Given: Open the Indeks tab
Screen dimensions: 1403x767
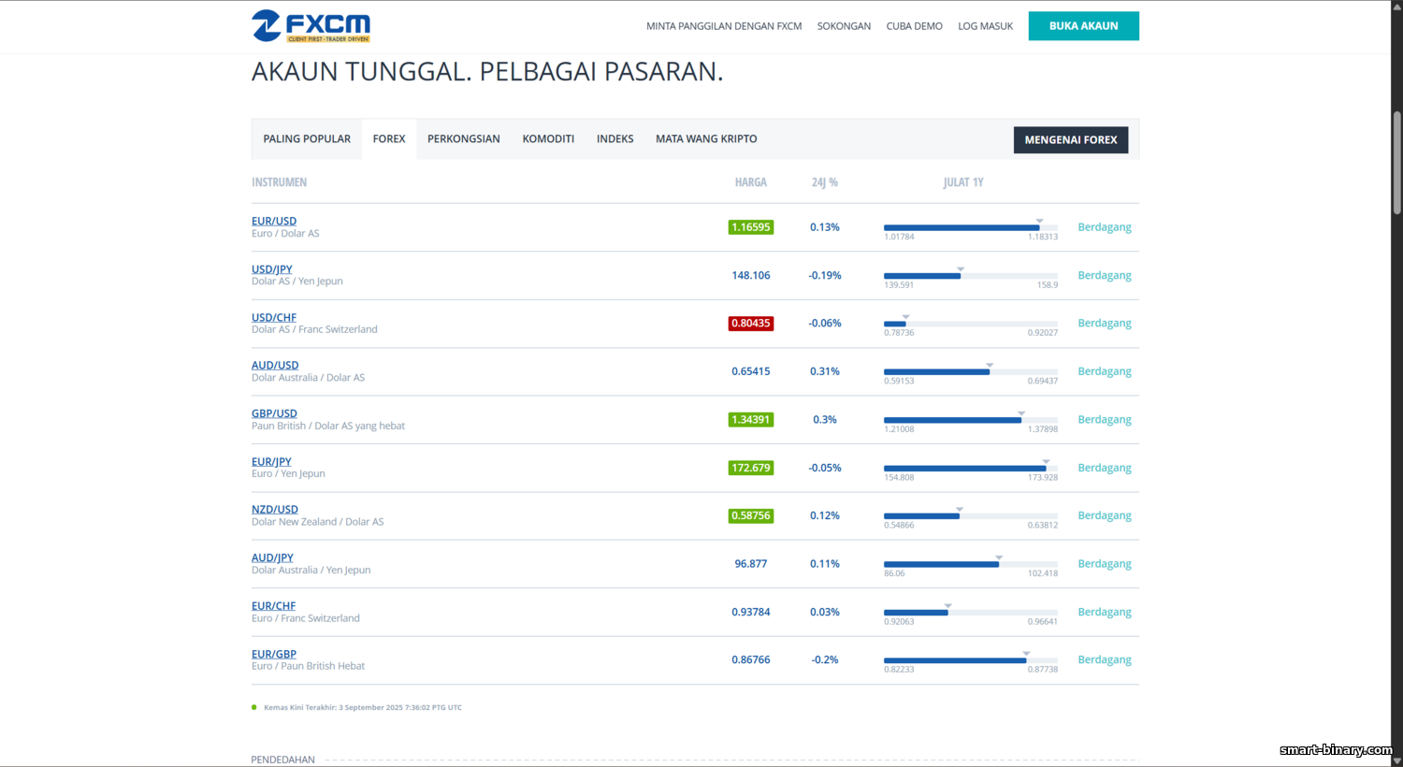Looking at the screenshot, I should click(x=615, y=139).
